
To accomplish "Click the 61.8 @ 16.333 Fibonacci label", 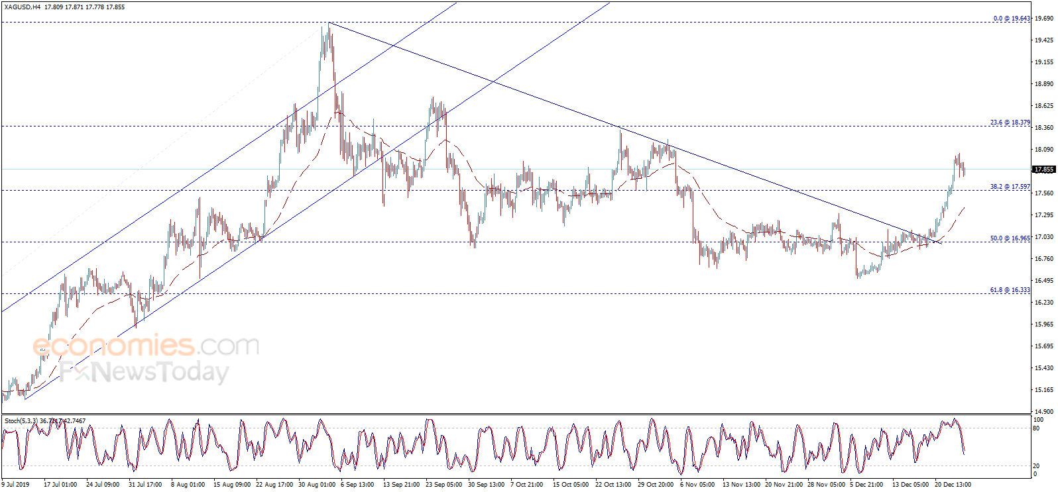I will [1010, 290].
